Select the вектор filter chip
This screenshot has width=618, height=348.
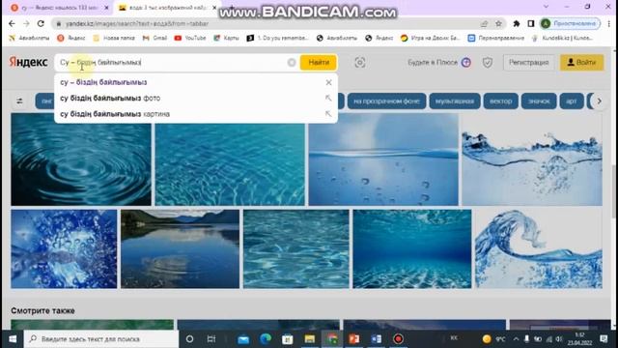coord(500,101)
